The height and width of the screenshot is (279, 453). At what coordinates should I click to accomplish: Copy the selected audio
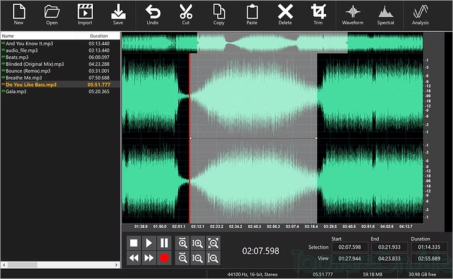tap(218, 14)
